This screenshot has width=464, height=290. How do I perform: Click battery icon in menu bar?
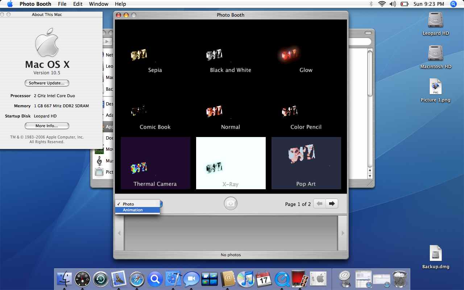(x=405, y=4)
